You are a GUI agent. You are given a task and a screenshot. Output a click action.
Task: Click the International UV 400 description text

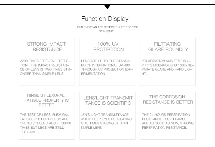[107, 67]
